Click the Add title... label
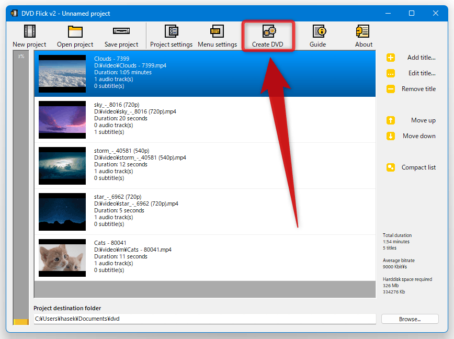Screen dimensions: 454x339 (x=421, y=58)
